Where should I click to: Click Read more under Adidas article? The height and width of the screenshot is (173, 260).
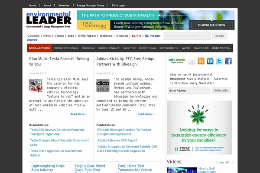(x=146, y=114)
